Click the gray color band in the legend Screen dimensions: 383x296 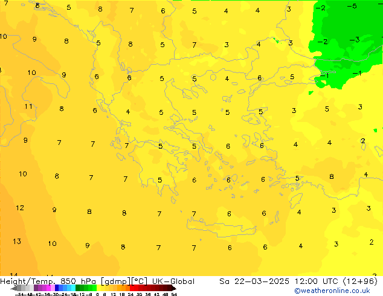[x=19, y=288]
